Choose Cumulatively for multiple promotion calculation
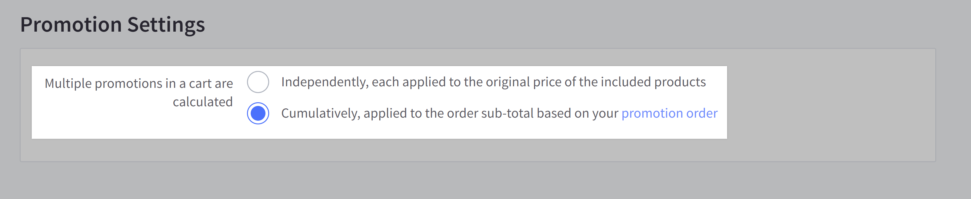The image size is (971, 199). pyautogui.click(x=258, y=112)
